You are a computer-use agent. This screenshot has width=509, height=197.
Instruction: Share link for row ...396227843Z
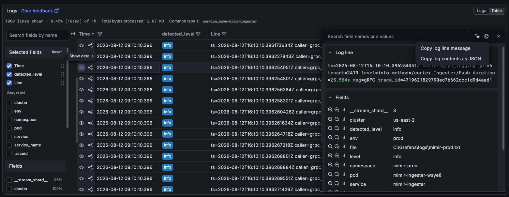[x=90, y=56]
